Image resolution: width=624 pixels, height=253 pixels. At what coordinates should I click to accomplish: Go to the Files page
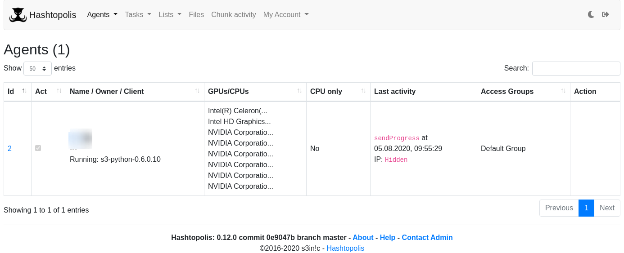click(x=196, y=14)
